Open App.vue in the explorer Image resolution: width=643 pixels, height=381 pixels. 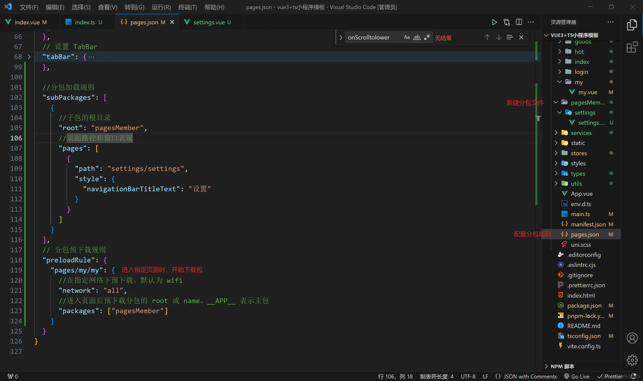click(582, 194)
